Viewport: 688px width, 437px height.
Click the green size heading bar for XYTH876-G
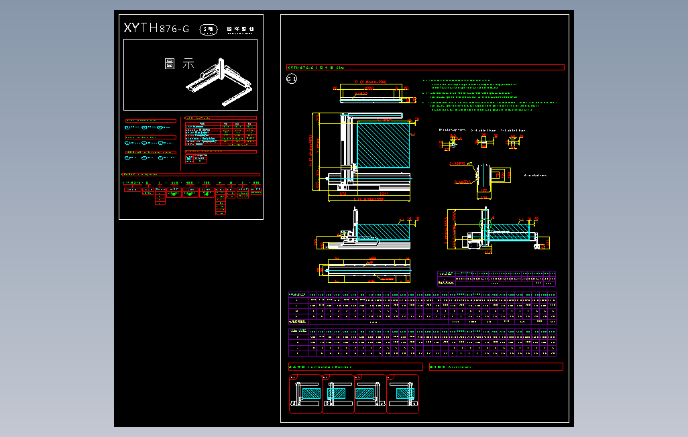click(x=425, y=68)
